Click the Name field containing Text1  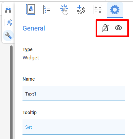click(x=74, y=93)
